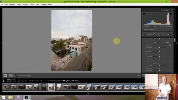Open the Tools menu

[x=32, y=4]
